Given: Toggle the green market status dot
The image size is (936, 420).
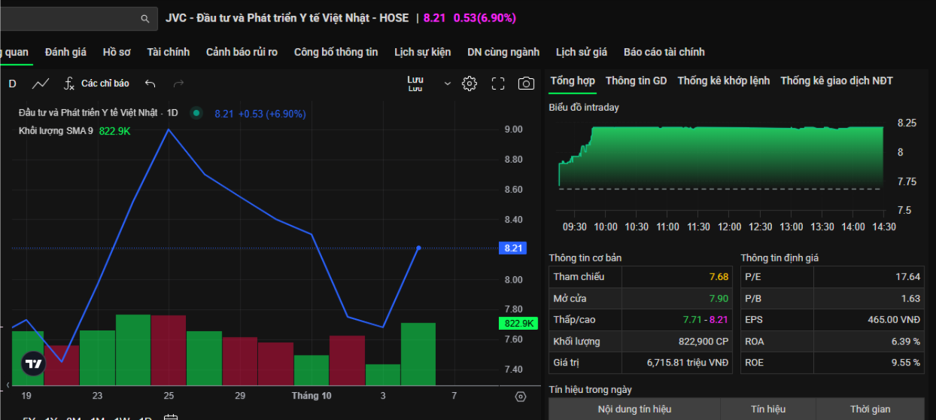Looking at the screenshot, I should coord(196,114).
